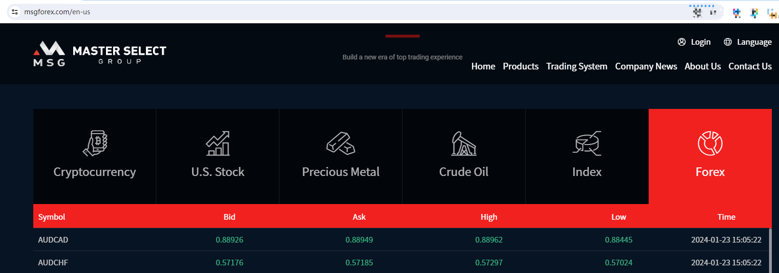Click the Precious Metal gold bars icon
This screenshot has width=779, height=273.
341,143
